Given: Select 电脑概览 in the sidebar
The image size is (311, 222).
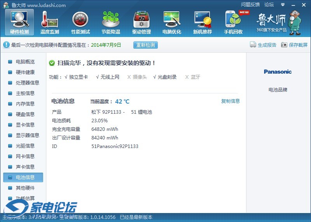Looking at the screenshot, I should click(25, 62).
